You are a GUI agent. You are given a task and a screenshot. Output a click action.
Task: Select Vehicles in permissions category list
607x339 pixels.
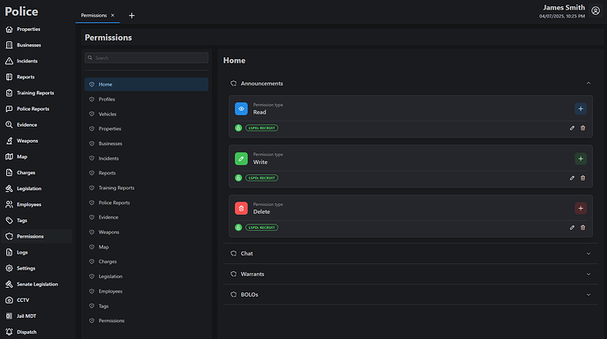pyautogui.click(x=146, y=114)
